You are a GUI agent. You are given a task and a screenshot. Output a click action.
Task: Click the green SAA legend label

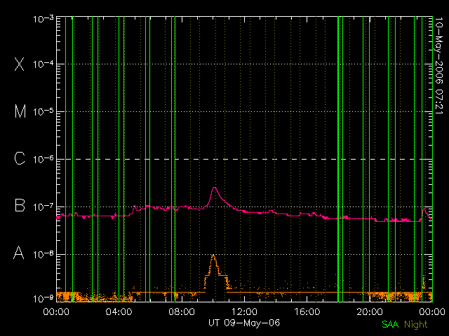[390, 324]
